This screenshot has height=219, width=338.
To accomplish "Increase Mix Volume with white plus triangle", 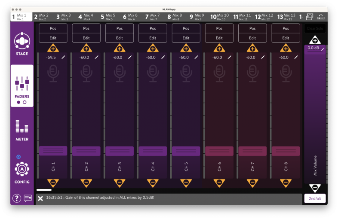I will tap(315, 40).
